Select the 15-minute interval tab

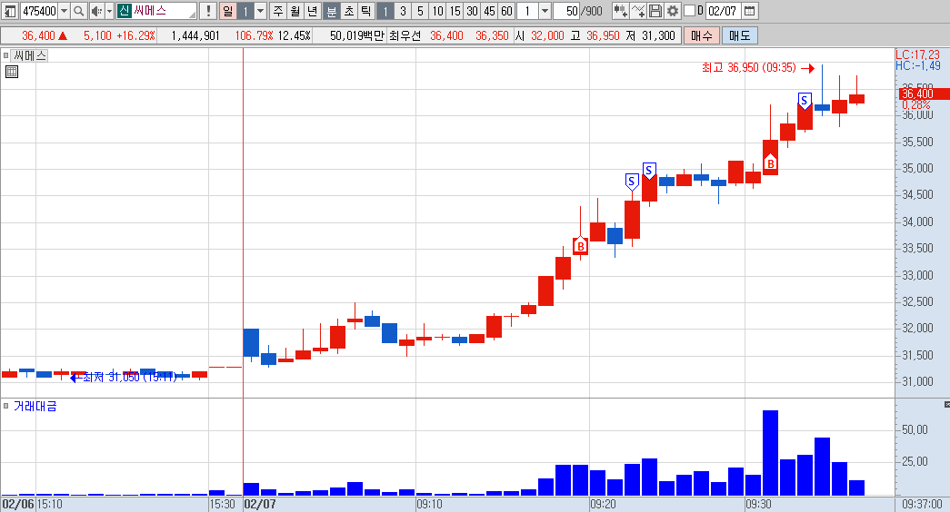pos(455,11)
